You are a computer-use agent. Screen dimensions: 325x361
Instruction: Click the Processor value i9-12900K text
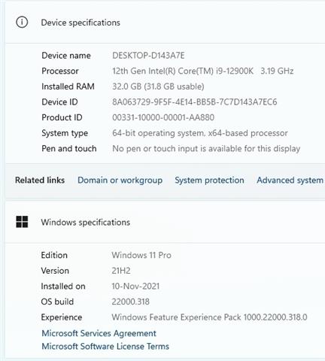pyautogui.click(x=202, y=71)
